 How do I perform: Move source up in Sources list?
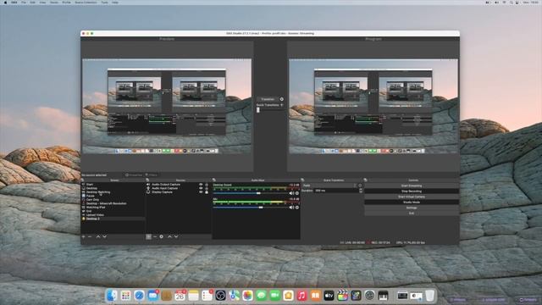(169, 236)
